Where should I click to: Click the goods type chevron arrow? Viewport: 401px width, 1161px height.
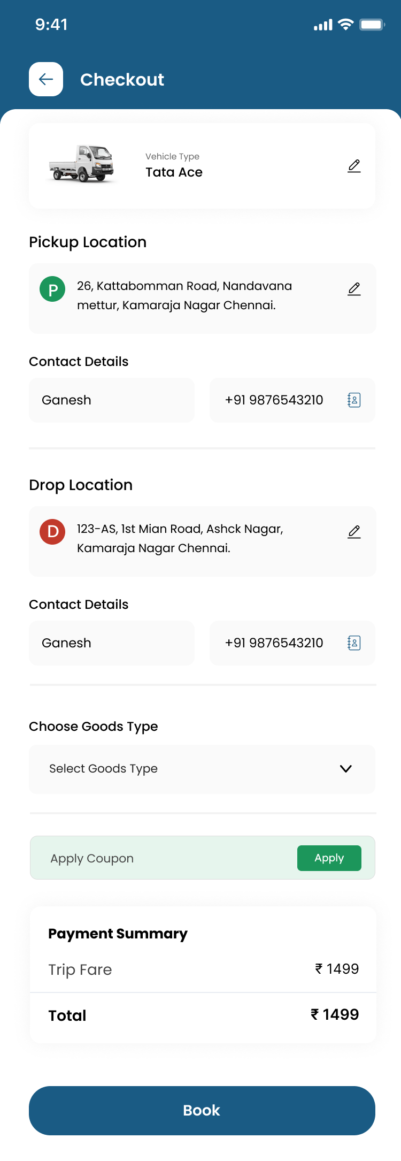point(346,769)
